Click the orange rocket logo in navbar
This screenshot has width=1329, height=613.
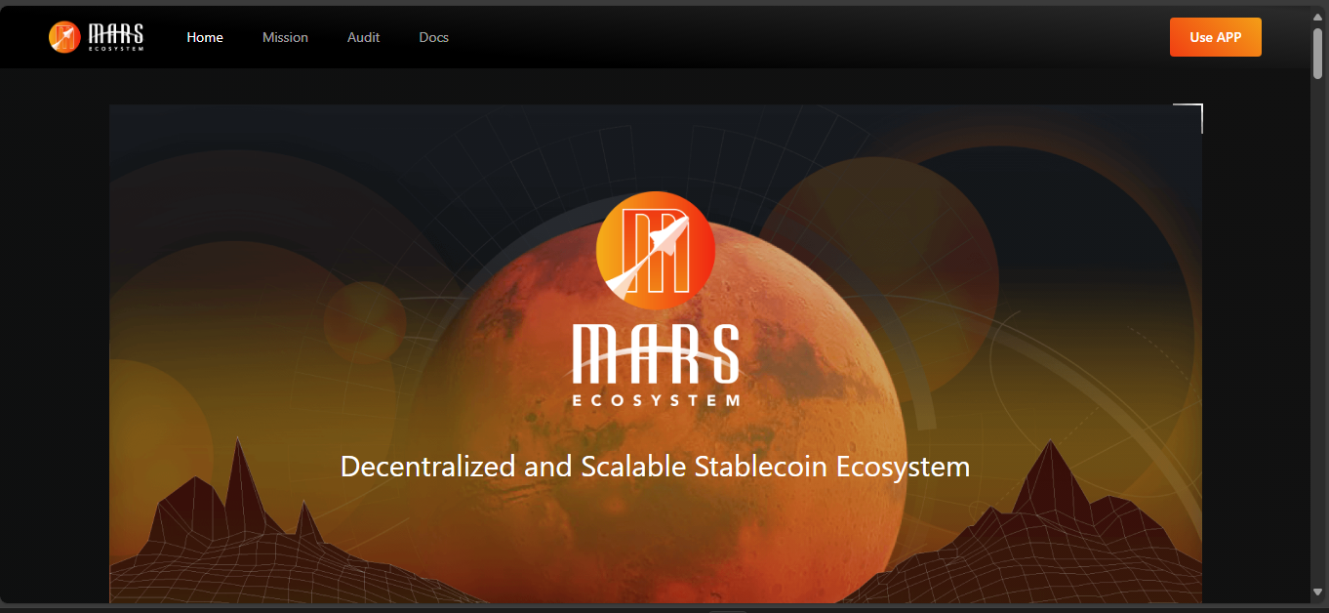click(x=64, y=37)
